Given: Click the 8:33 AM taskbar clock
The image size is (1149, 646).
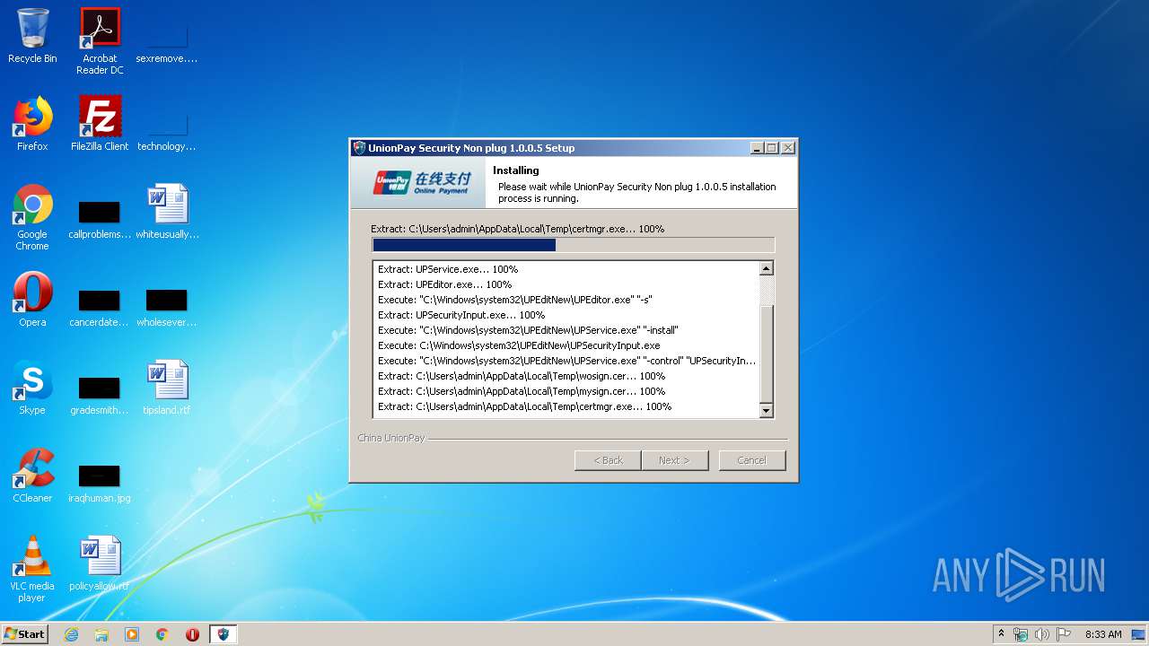Looking at the screenshot, I should pyautogui.click(x=1103, y=634).
